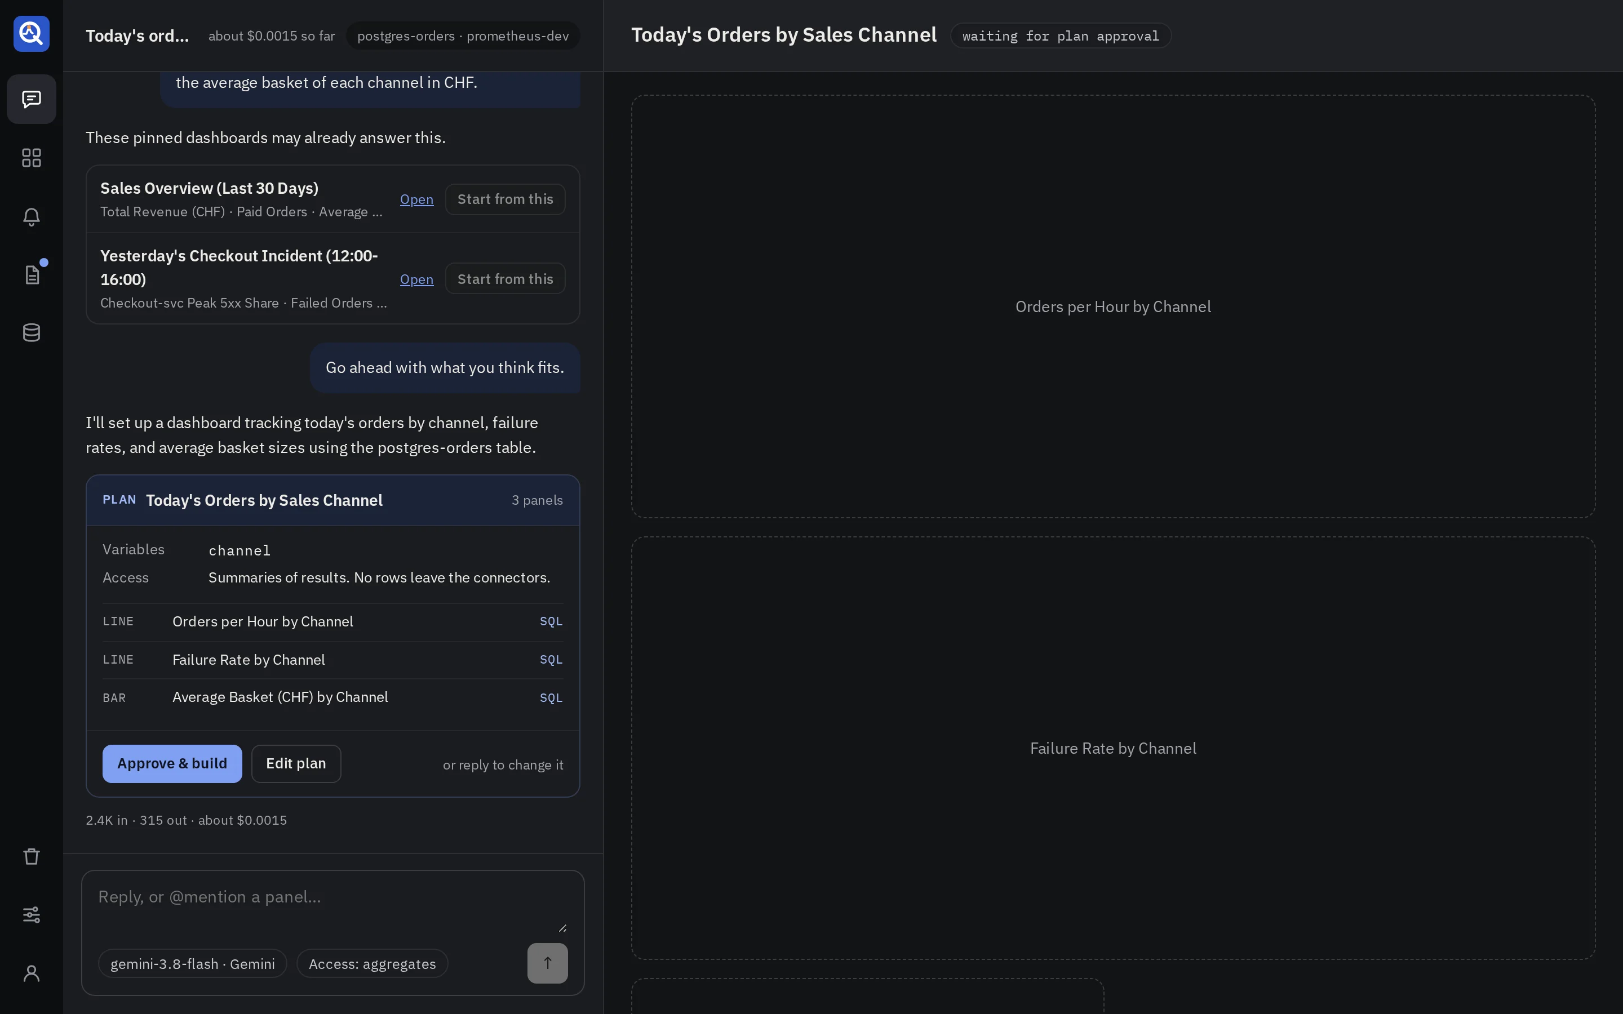1623x1014 pixels.
Task: Send reply with the arrow button
Action: [x=547, y=963]
